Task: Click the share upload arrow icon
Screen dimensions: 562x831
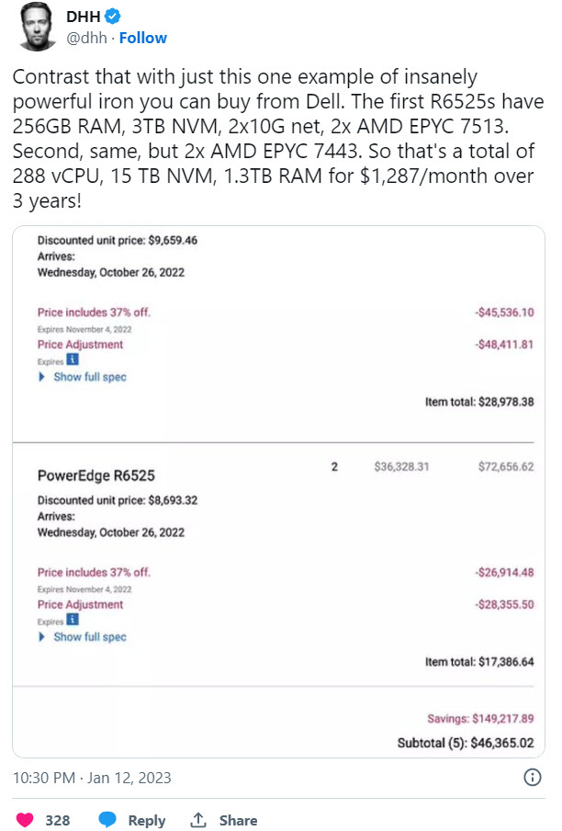Action: tap(198, 819)
